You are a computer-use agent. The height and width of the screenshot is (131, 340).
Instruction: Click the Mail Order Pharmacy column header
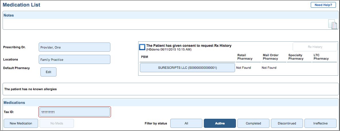point(270,57)
